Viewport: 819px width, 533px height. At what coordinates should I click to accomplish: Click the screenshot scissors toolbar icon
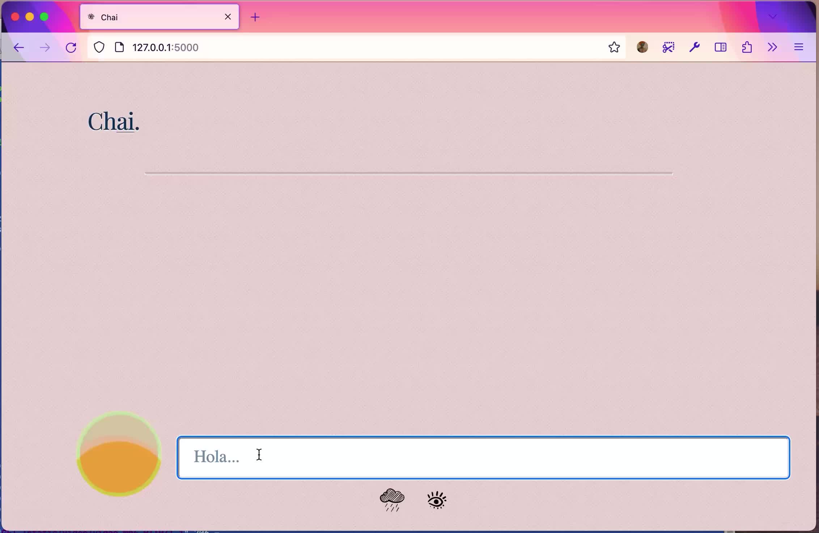[x=669, y=47]
